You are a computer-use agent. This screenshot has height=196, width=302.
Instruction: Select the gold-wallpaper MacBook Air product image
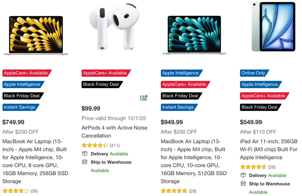pyautogui.click(x=36, y=35)
